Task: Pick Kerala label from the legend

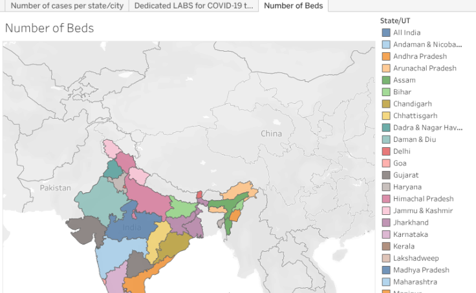Action: click(404, 247)
